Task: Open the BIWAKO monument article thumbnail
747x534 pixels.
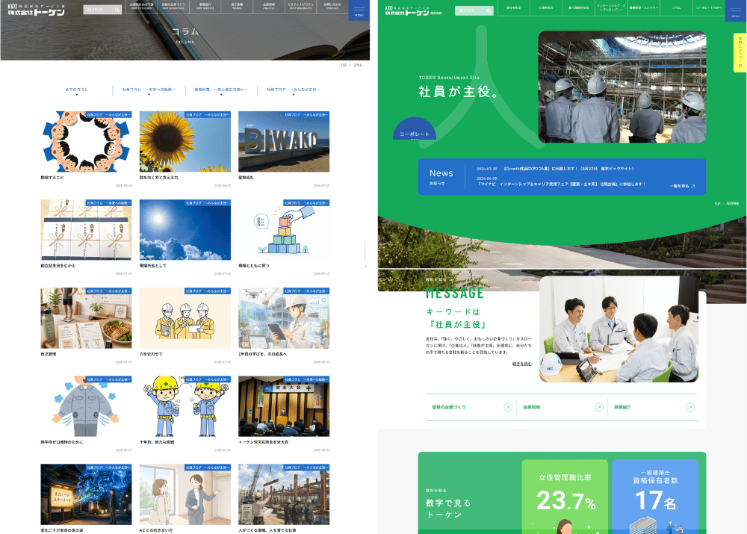Action: coord(284,141)
